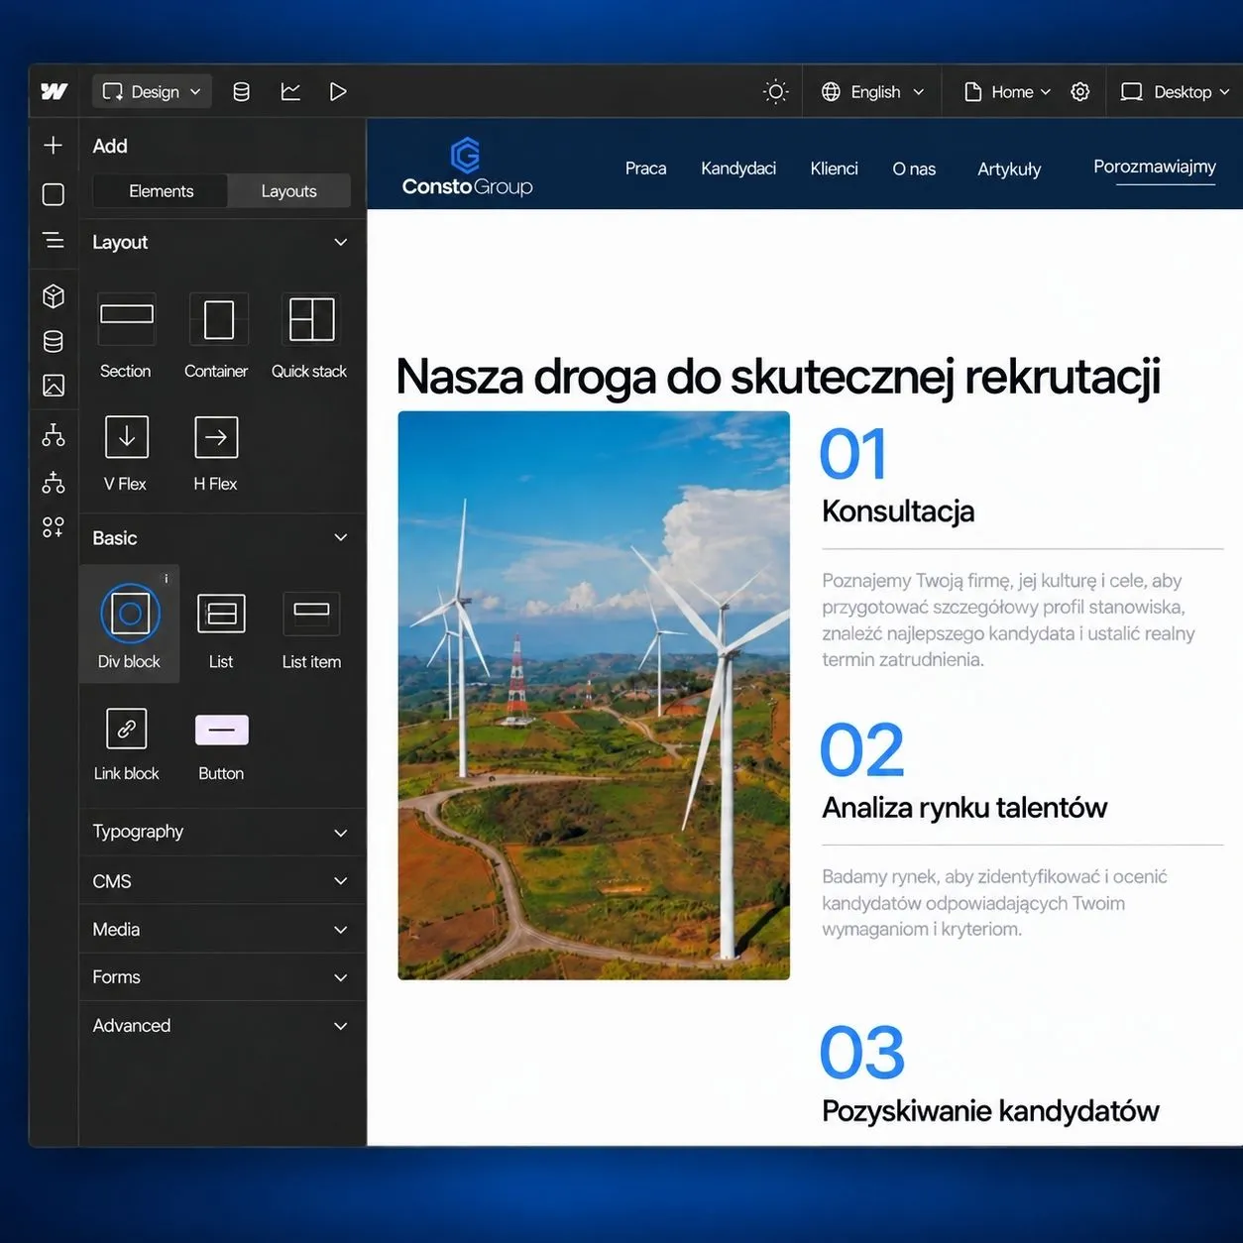Screen dimensions: 1243x1243
Task: Open the CMS cylinder icon in sidebar
Action: (54, 341)
